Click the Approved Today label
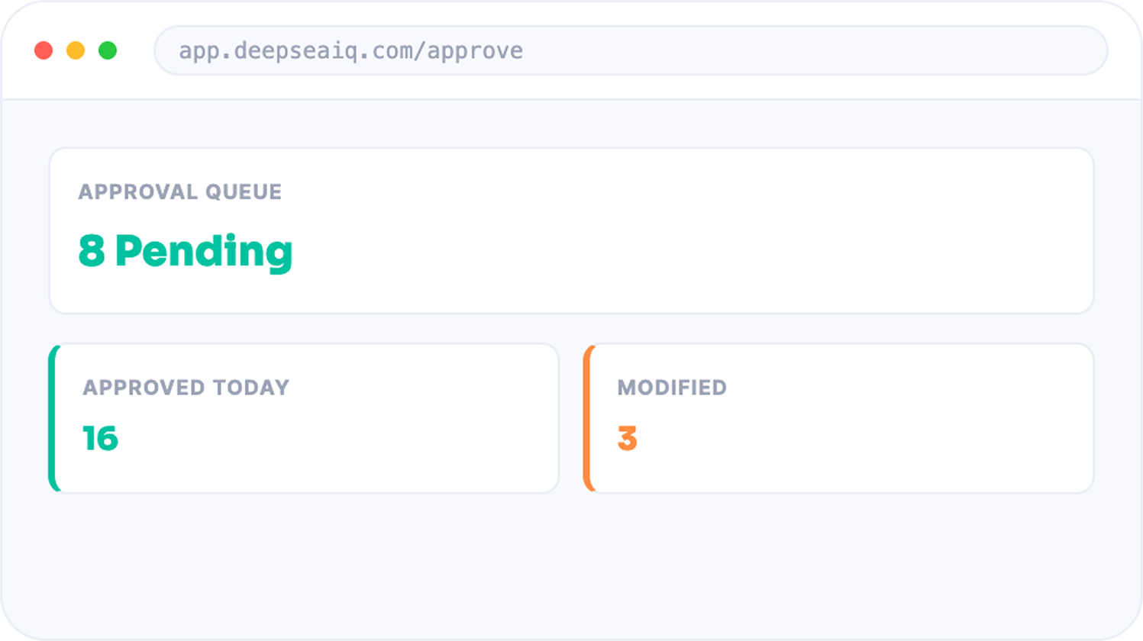Viewport: 1143px width, 641px height. (x=186, y=388)
